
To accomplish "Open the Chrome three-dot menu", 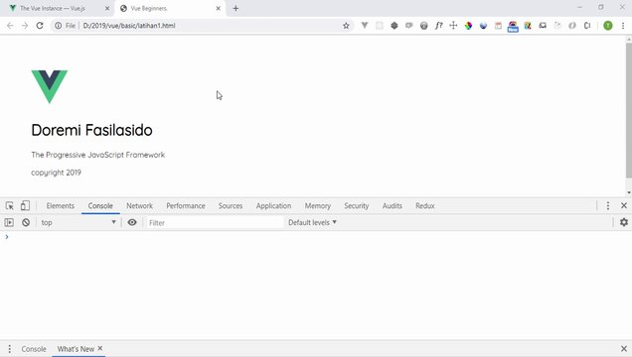I will coord(623,26).
